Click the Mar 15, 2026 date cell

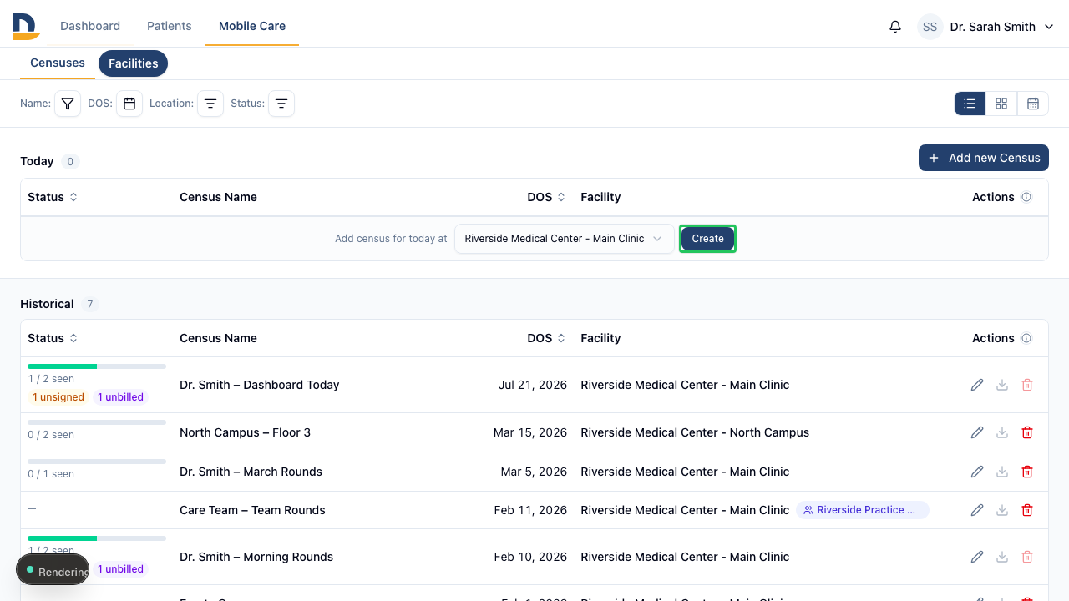[530, 432]
